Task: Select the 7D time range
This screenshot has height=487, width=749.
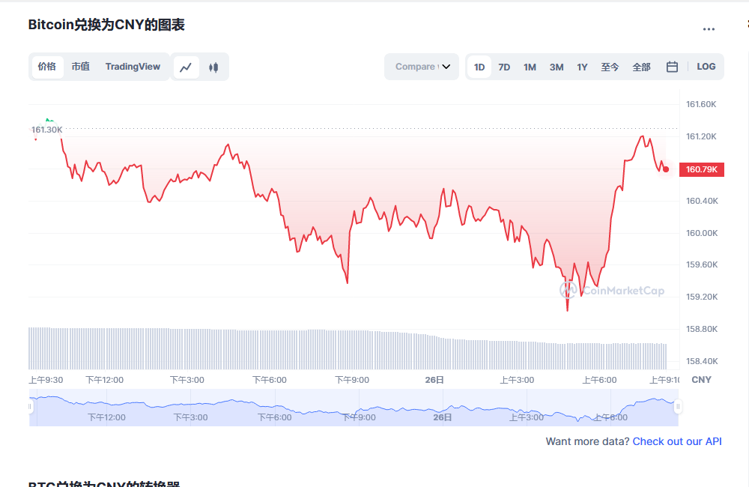Action: click(504, 67)
